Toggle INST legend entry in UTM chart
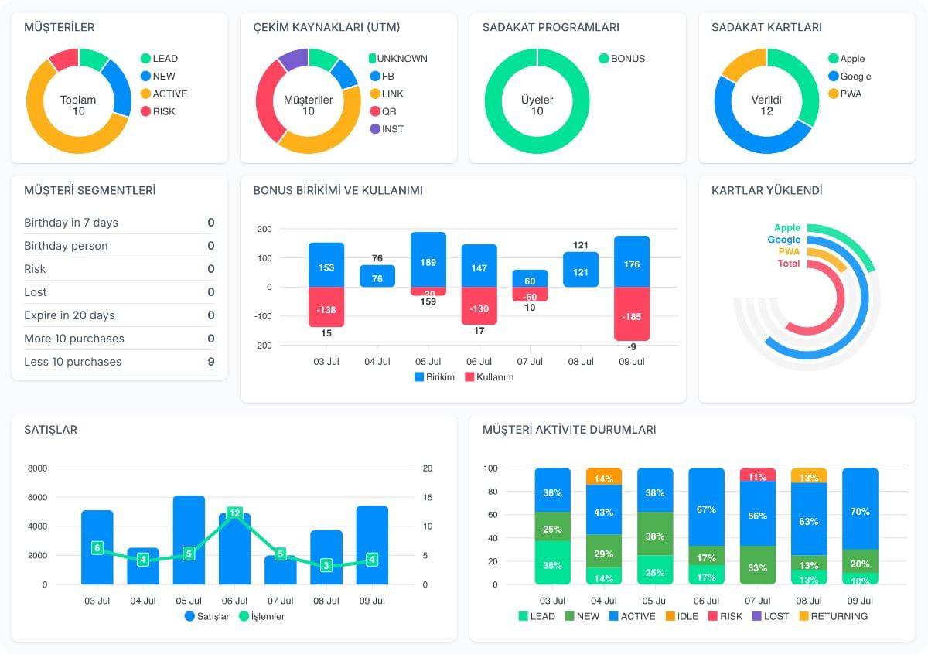The image size is (928, 654). coord(387,129)
